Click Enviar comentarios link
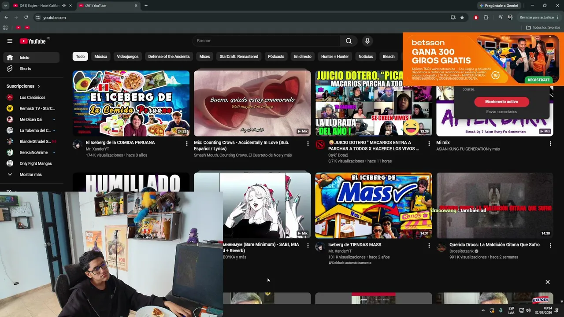564x317 pixels. pos(501,112)
